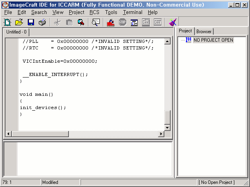Viewport: 250px width, 187px height.
Task: Click the ImageCraft title bar app icon
Action: [5, 5]
